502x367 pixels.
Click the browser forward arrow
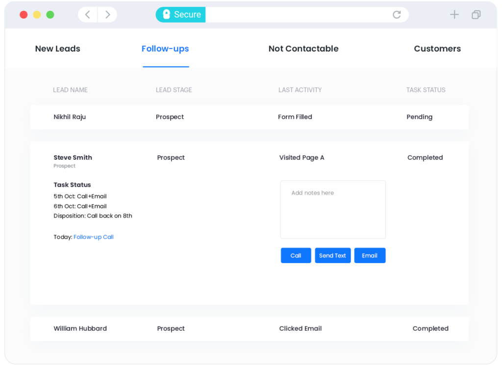107,15
